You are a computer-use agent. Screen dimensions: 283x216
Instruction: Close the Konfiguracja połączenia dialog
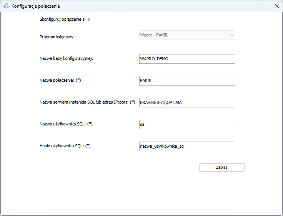(277, 6)
